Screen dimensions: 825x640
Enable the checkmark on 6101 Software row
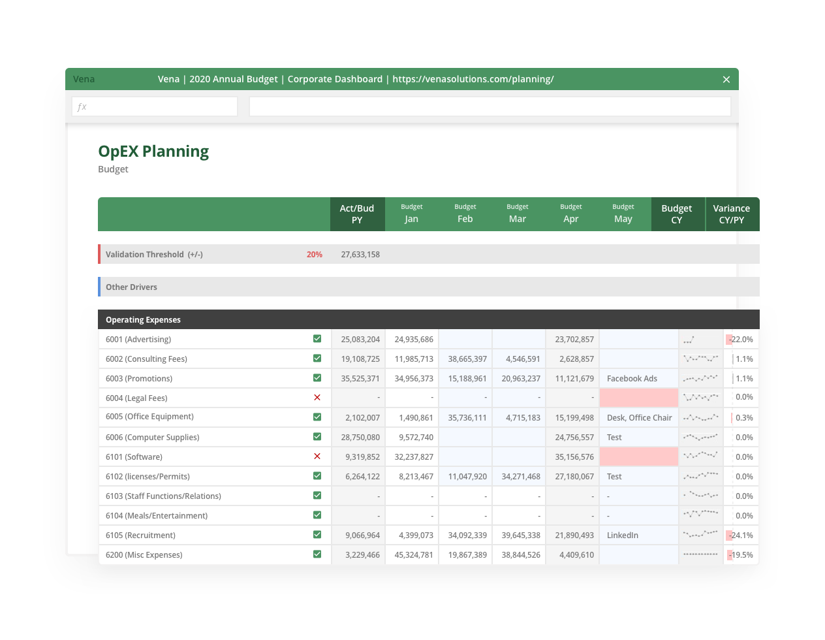[x=317, y=456]
